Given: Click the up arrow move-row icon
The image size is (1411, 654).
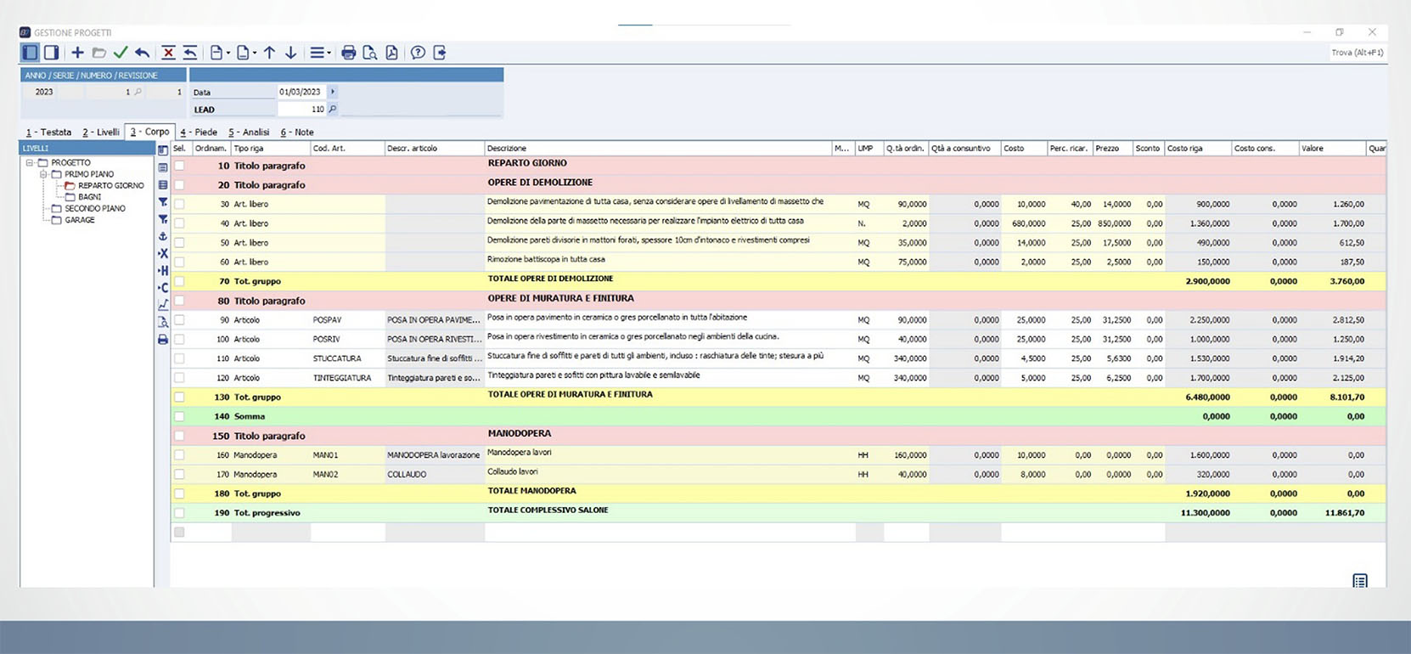Looking at the screenshot, I should pyautogui.click(x=269, y=53).
